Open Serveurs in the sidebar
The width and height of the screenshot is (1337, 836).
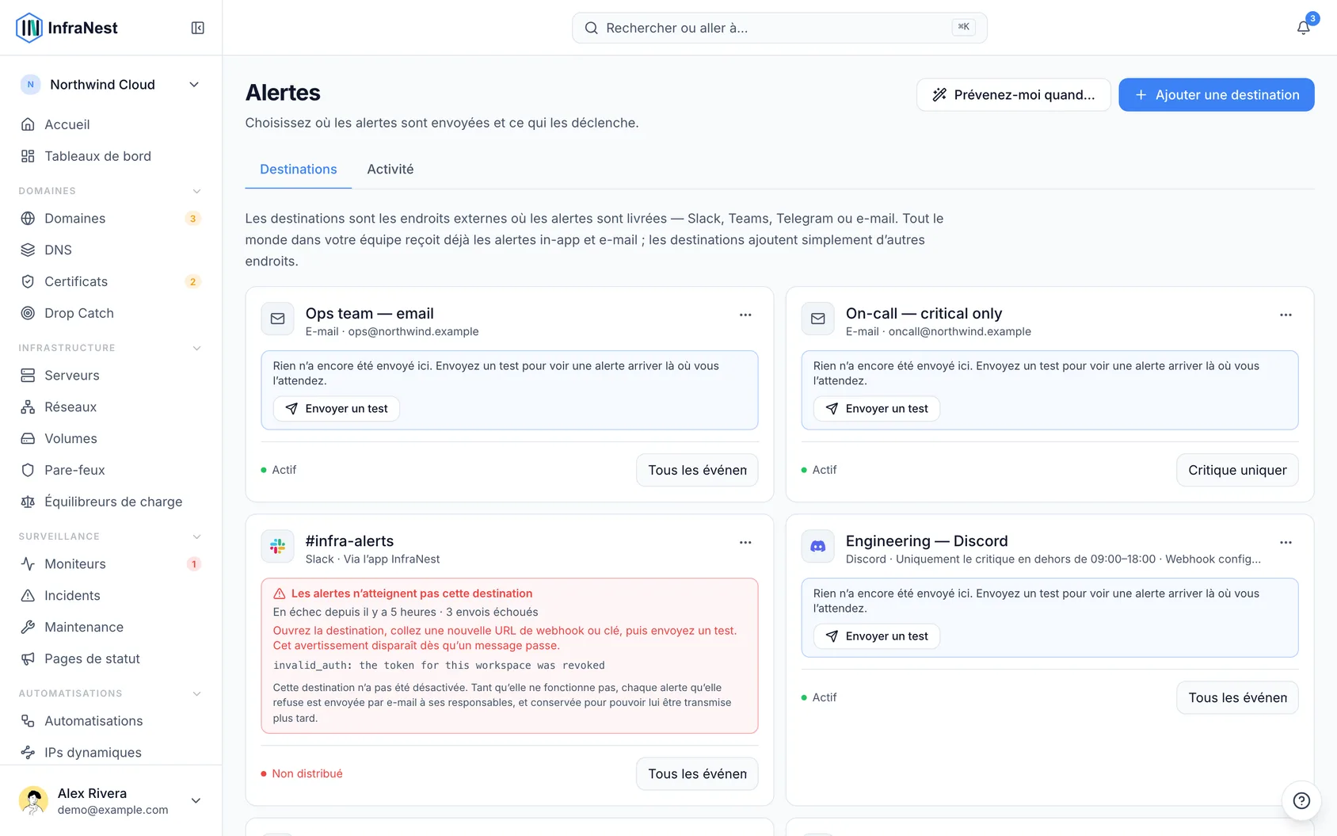[111, 375]
